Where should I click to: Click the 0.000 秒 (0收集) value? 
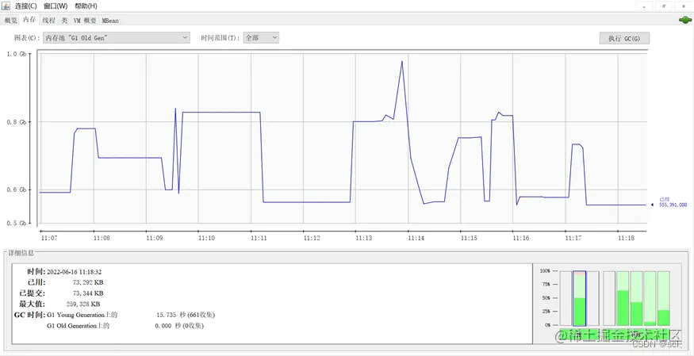coord(180,326)
